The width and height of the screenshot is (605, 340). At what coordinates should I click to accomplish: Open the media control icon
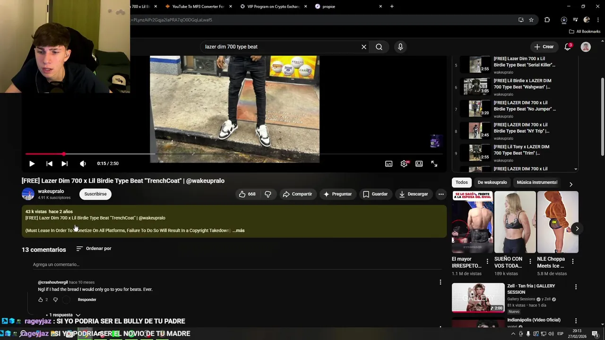point(575,20)
